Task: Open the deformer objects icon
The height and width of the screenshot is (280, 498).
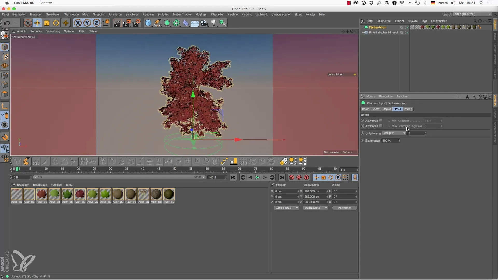Action: pos(186,23)
